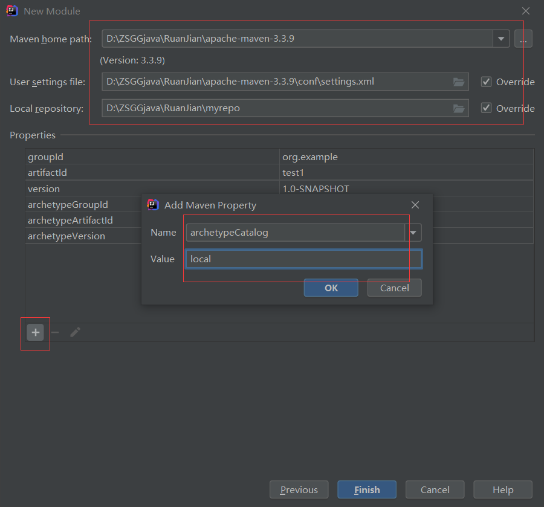The height and width of the screenshot is (507, 544).
Task: Click the Value field containing local
Action: point(304,259)
